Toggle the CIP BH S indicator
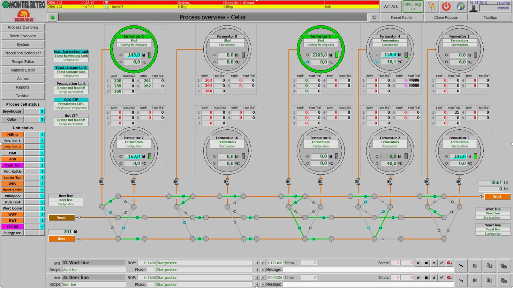 (x=42, y=227)
